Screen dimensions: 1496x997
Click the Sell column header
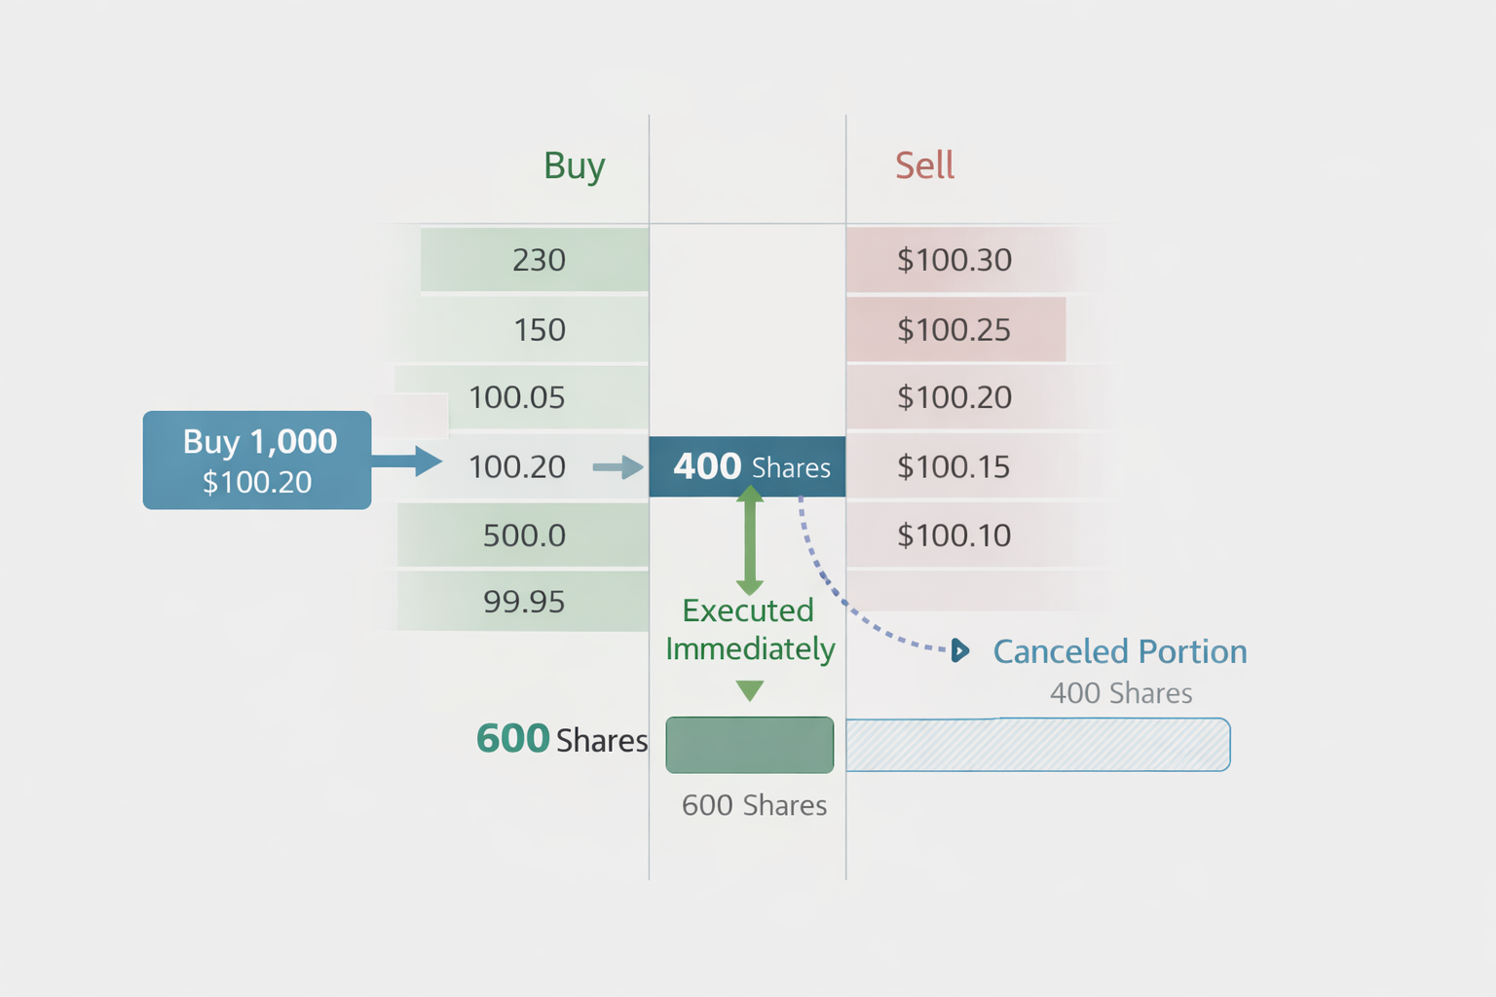tap(924, 166)
